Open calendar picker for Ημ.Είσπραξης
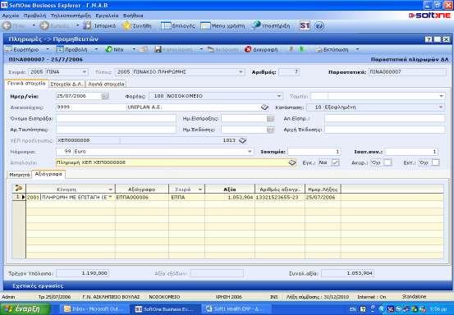 270,118
